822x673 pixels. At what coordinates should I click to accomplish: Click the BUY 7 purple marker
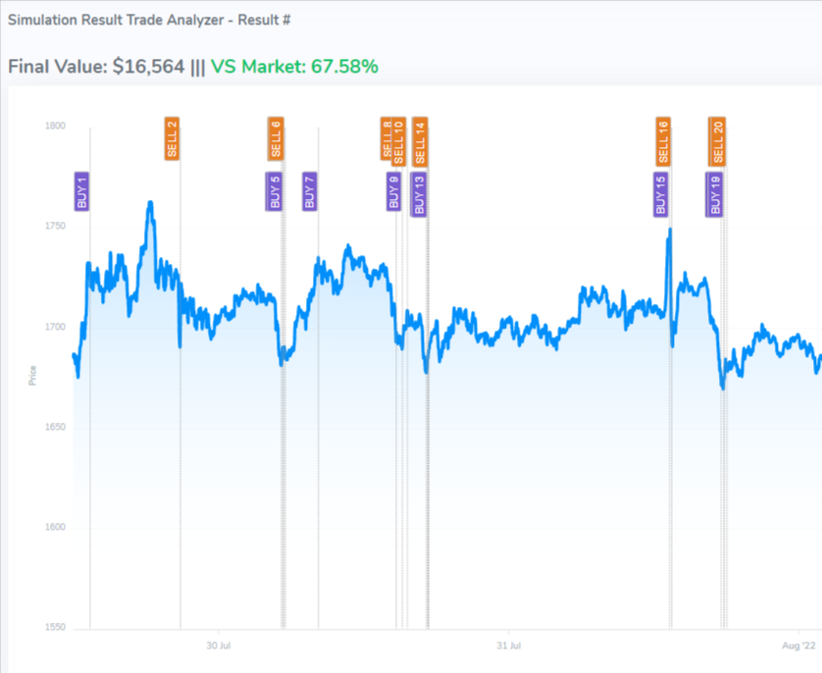(310, 192)
